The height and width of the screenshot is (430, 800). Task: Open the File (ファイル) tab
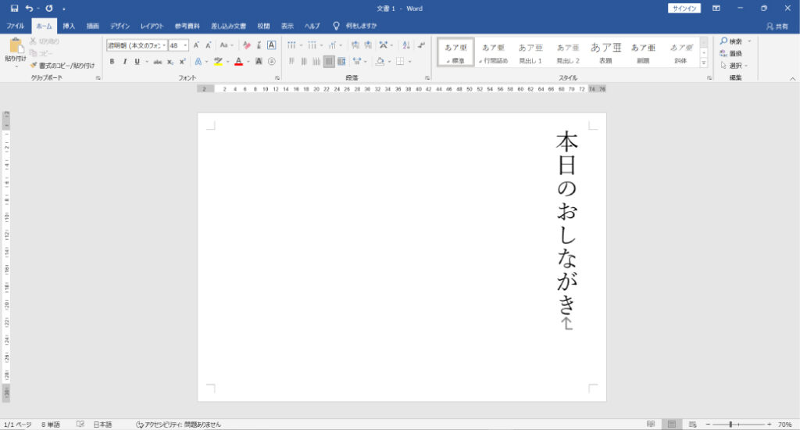(x=16, y=26)
